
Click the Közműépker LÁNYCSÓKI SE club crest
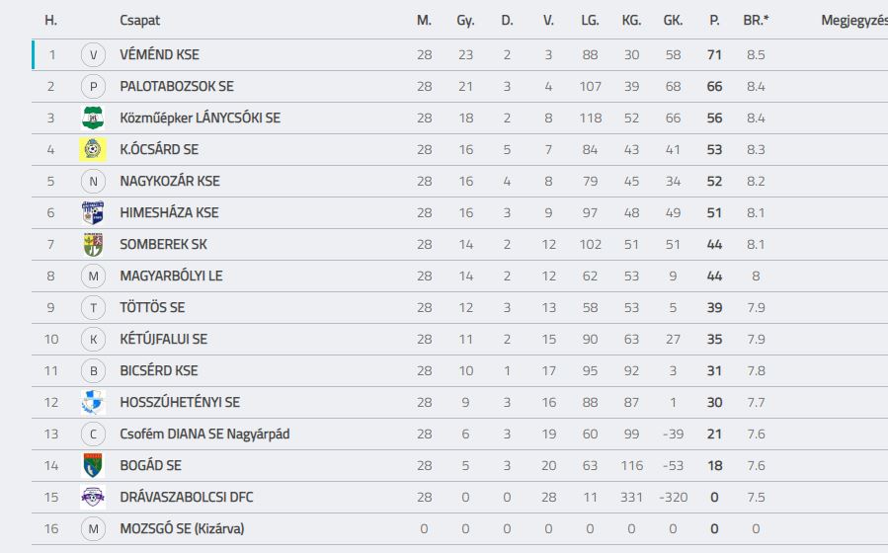(93, 118)
